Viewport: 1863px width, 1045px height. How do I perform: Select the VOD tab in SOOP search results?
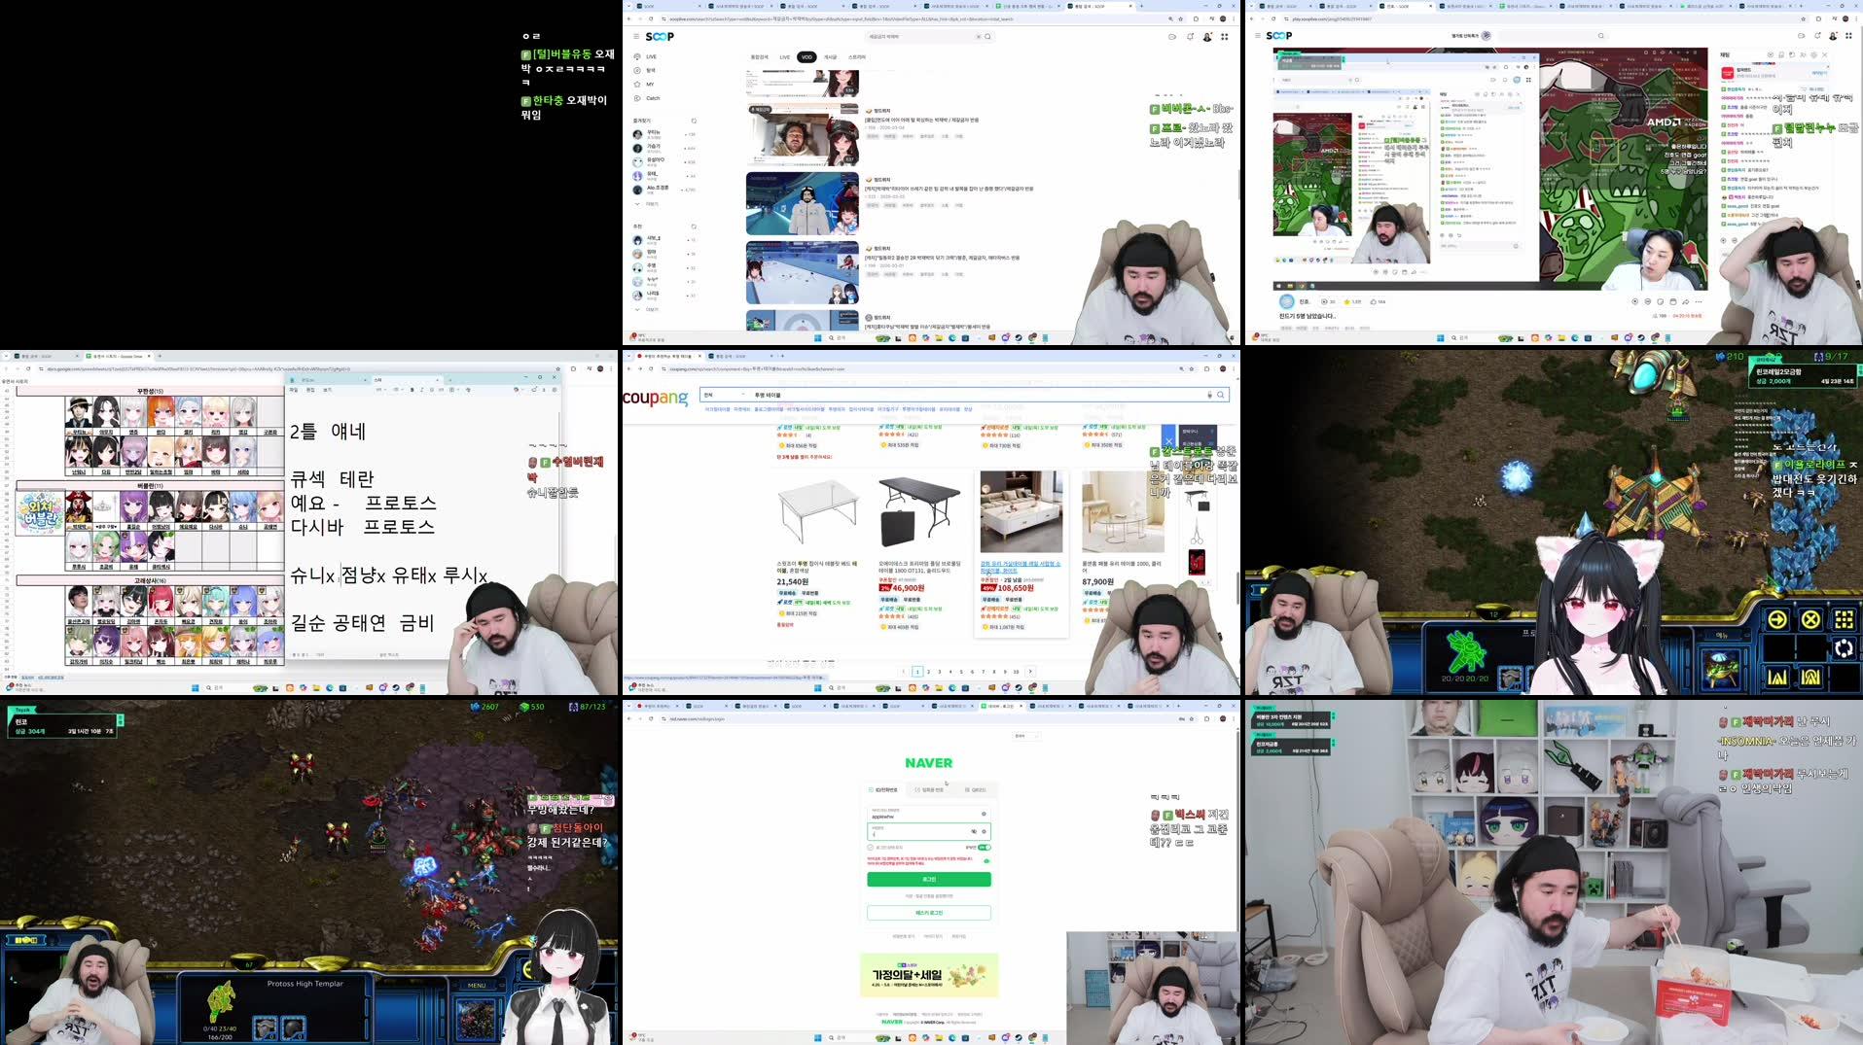tap(807, 56)
